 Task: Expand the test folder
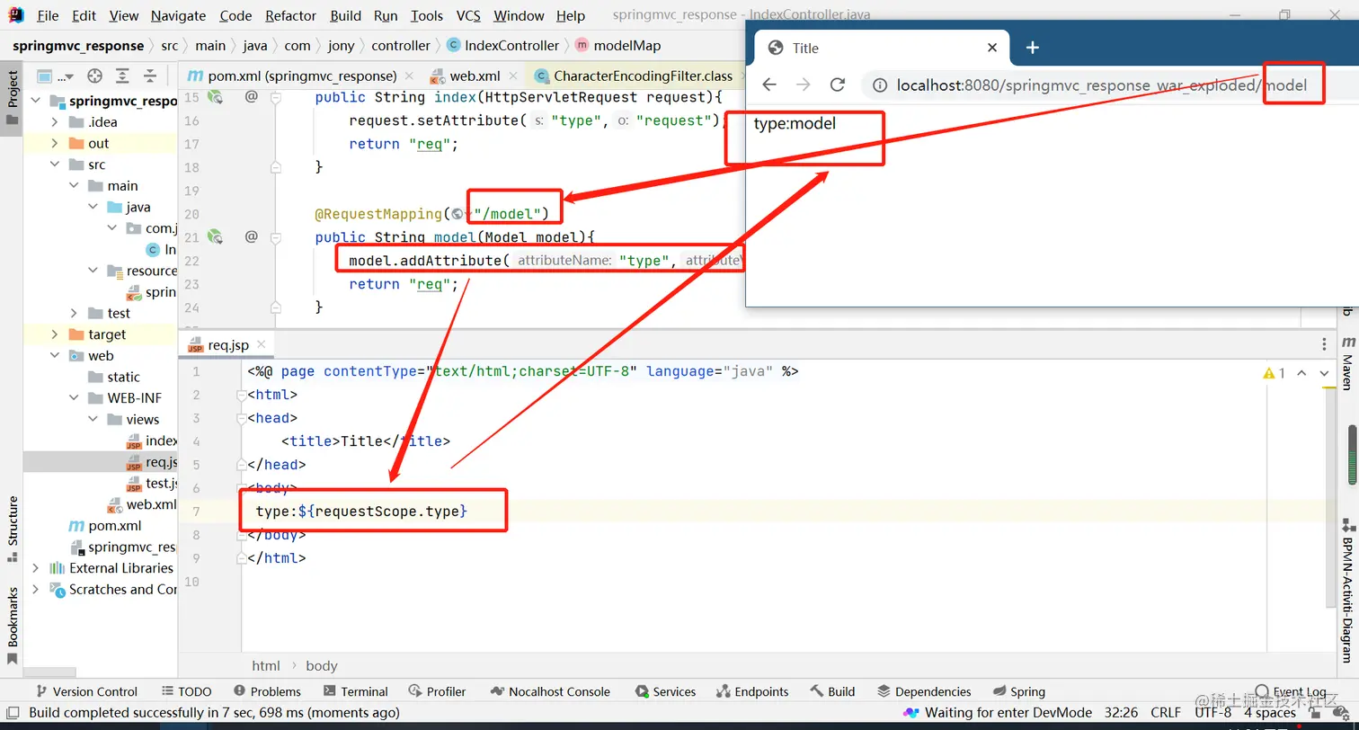click(x=74, y=313)
